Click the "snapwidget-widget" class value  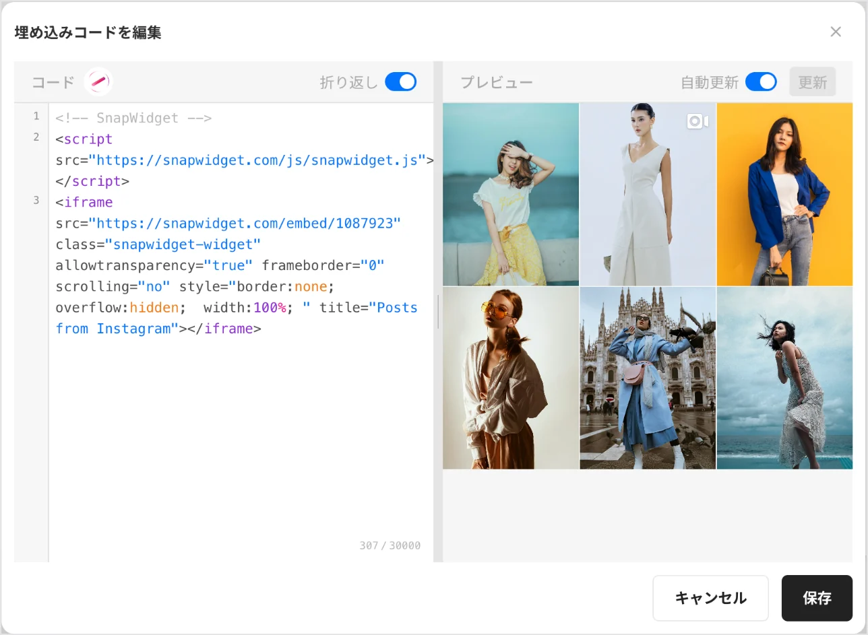[x=183, y=244]
